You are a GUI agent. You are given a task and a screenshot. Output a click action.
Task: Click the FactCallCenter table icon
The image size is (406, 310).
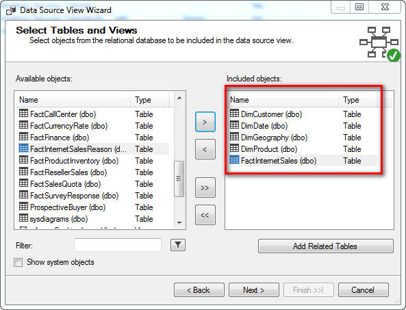pyautogui.click(x=23, y=114)
